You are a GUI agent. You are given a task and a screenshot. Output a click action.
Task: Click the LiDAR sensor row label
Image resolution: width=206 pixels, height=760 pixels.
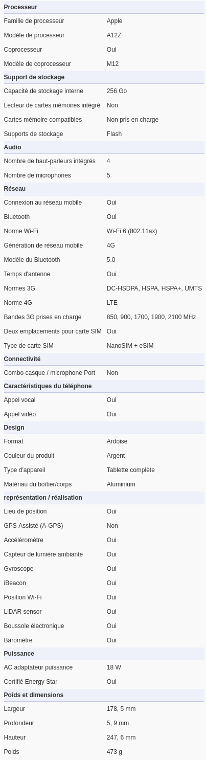click(22, 612)
